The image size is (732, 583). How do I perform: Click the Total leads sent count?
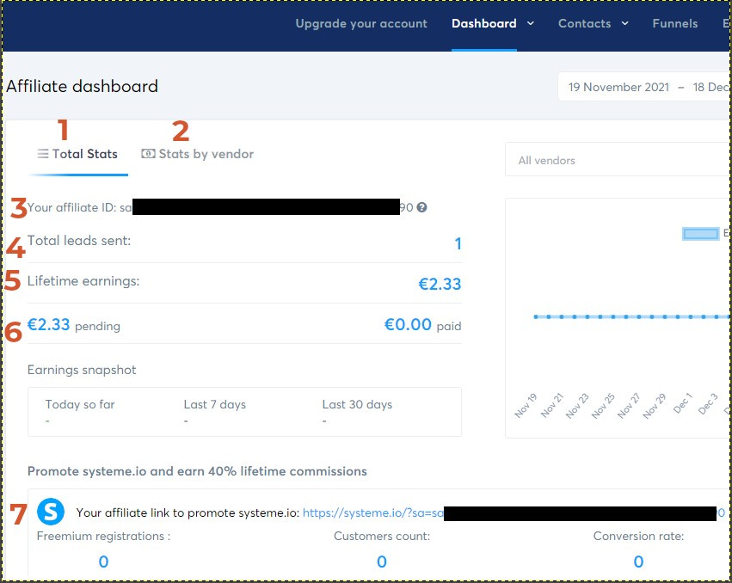click(x=458, y=244)
